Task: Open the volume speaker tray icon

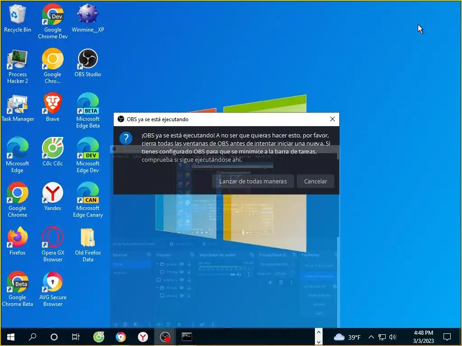Action: click(x=393, y=337)
